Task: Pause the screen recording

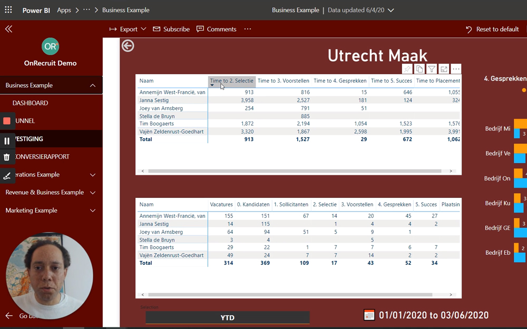Action: [7, 138]
